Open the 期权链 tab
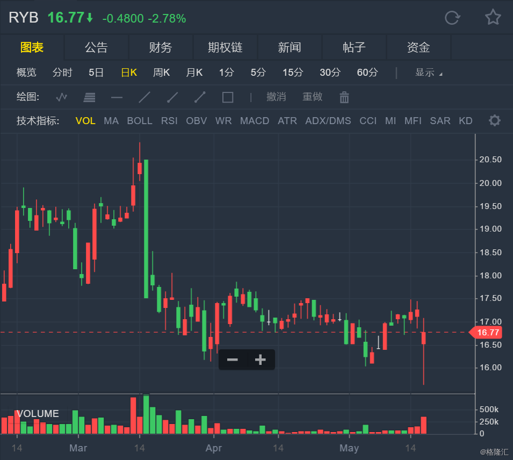 click(225, 47)
